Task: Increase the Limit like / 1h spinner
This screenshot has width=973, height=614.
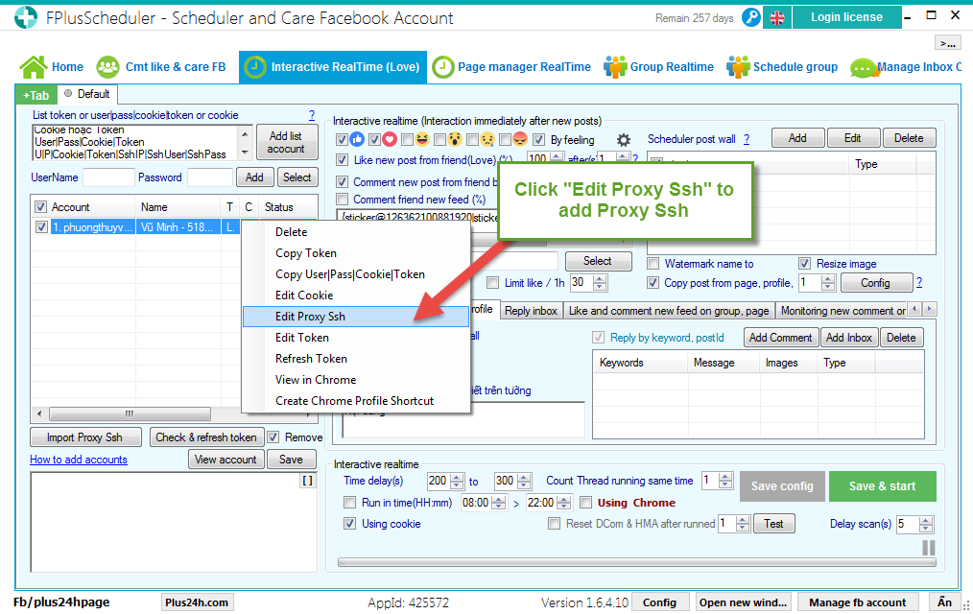Action: (x=600, y=279)
